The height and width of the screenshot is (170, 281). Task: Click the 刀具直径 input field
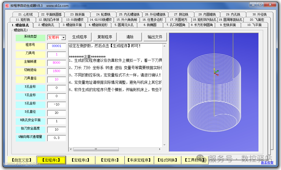point(57,79)
